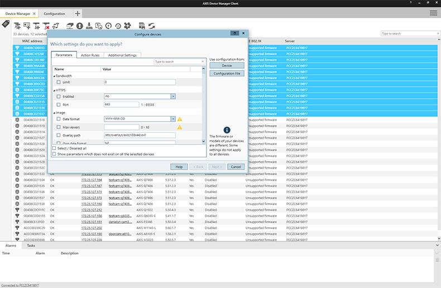
Task: Collapse the Image parameter group
Action: click(x=54, y=113)
